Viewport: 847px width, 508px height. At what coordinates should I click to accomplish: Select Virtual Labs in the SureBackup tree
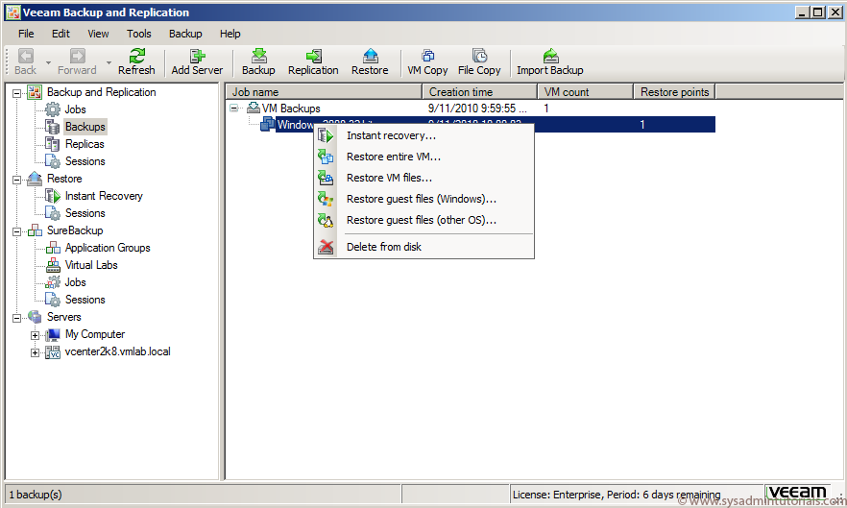tap(91, 265)
